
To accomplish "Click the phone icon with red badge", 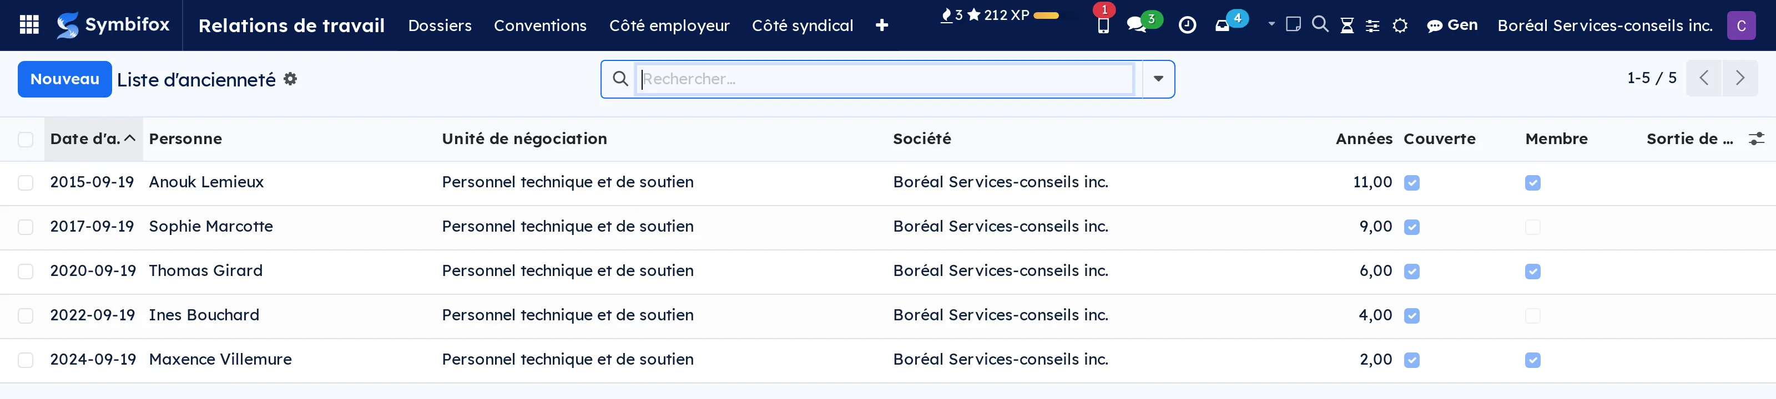I will coord(1103,25).
